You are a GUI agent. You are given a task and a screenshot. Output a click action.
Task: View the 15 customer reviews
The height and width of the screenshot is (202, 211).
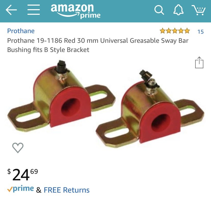coord(201,32)
